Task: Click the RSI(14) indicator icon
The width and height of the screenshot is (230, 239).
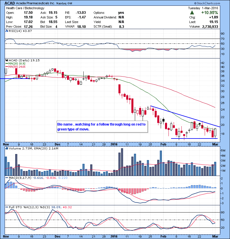Action: [7, 31]
